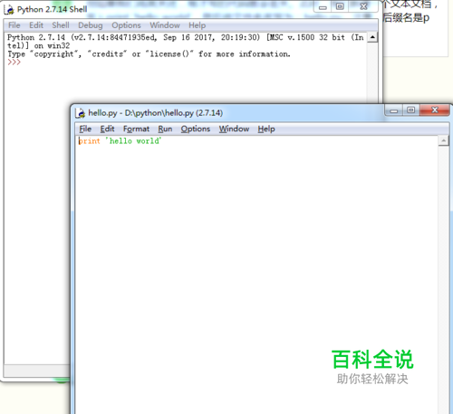Open File menu in Python Shell window
453x414 pixels.
pyautogui.click(x=14, y=25)
